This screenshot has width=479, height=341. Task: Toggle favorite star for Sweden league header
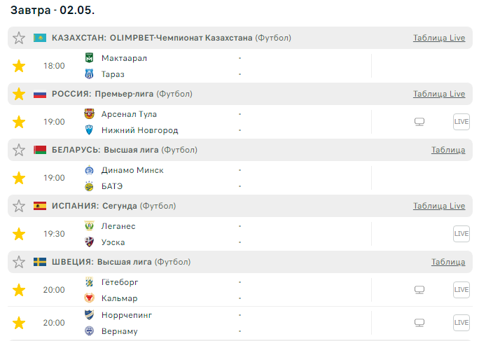[x=19, y=262]
